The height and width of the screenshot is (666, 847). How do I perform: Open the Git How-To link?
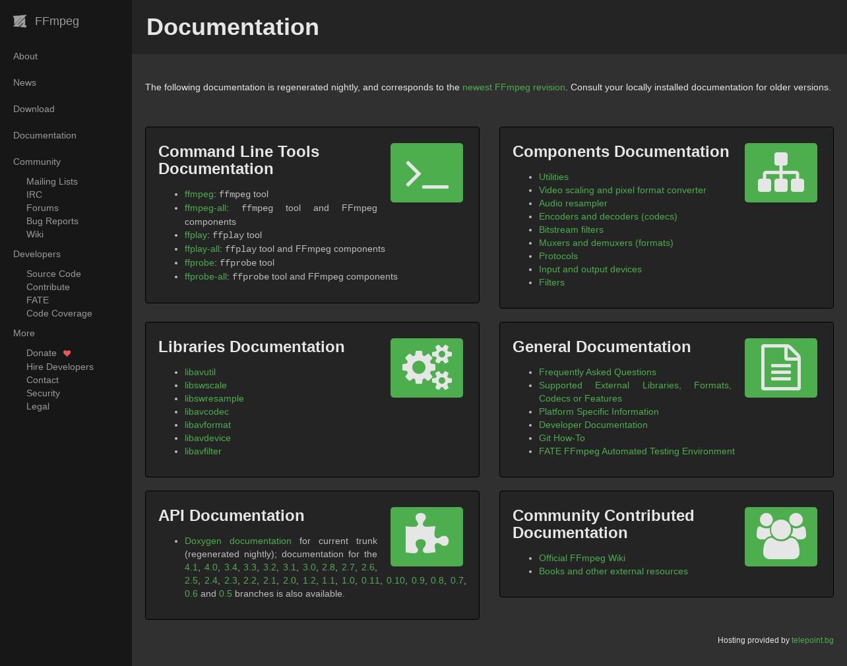point(562,438)
